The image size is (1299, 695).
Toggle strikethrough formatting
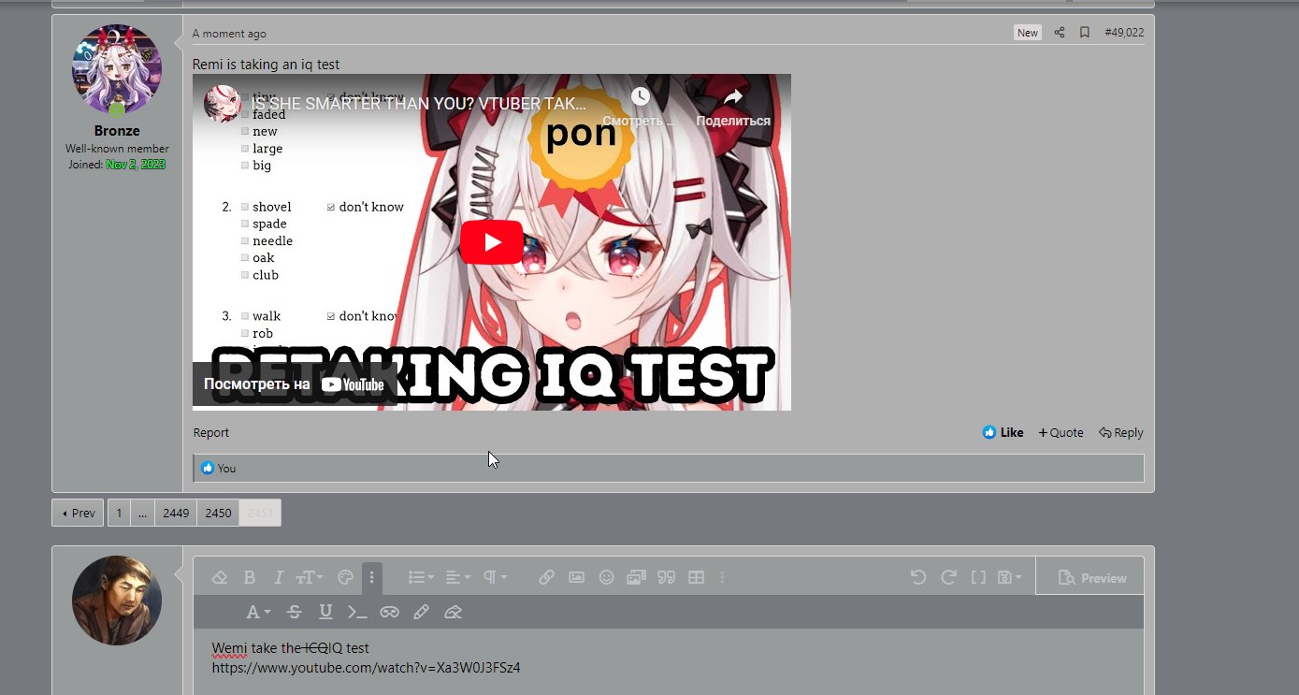294,612
